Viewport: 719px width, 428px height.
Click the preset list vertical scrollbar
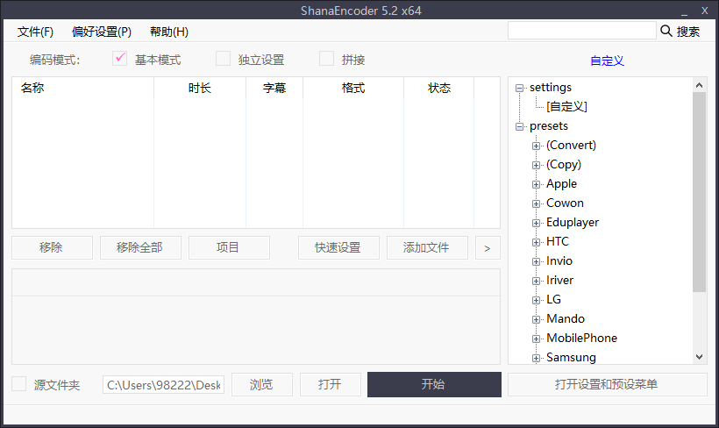point(699,193)
